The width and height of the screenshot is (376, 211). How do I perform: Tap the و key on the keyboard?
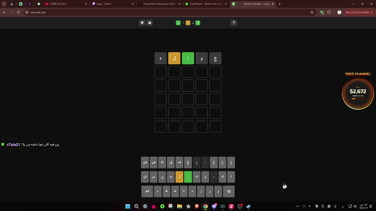218,191
